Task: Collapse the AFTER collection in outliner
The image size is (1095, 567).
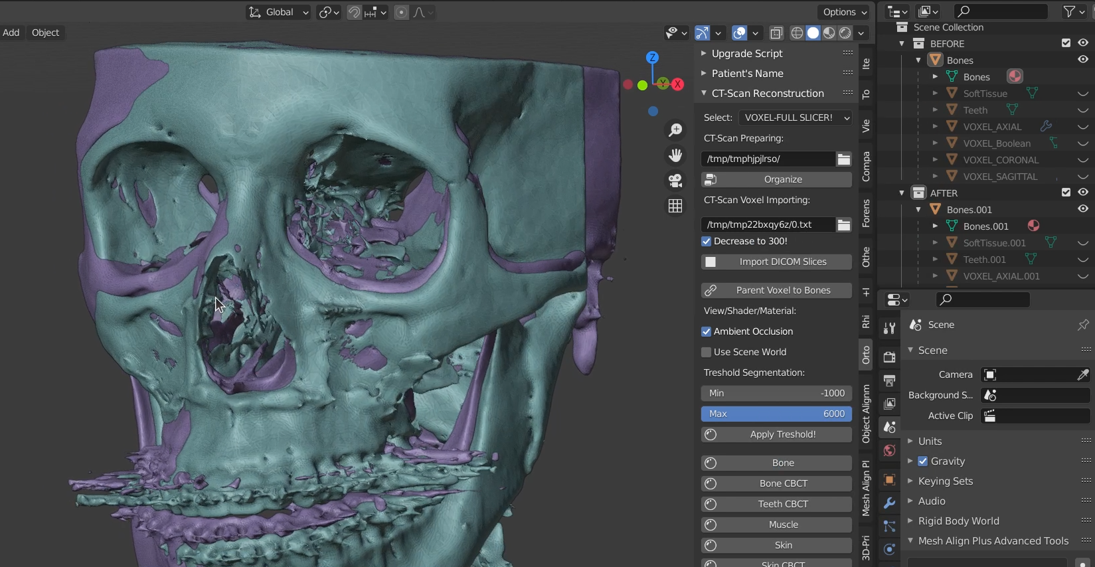Action: [902, 193]
